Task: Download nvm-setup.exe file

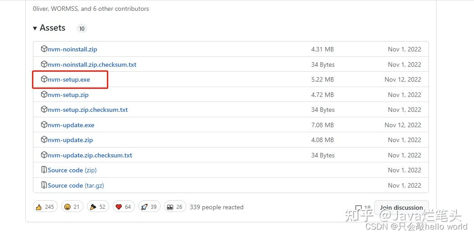Action: pos(69,79)
